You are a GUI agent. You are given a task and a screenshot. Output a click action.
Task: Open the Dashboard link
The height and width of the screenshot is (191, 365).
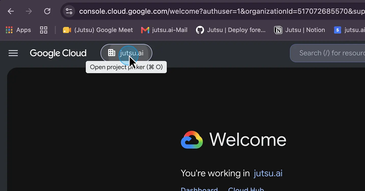199,189
